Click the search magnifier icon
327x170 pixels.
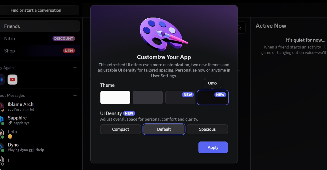click(239, 27)
